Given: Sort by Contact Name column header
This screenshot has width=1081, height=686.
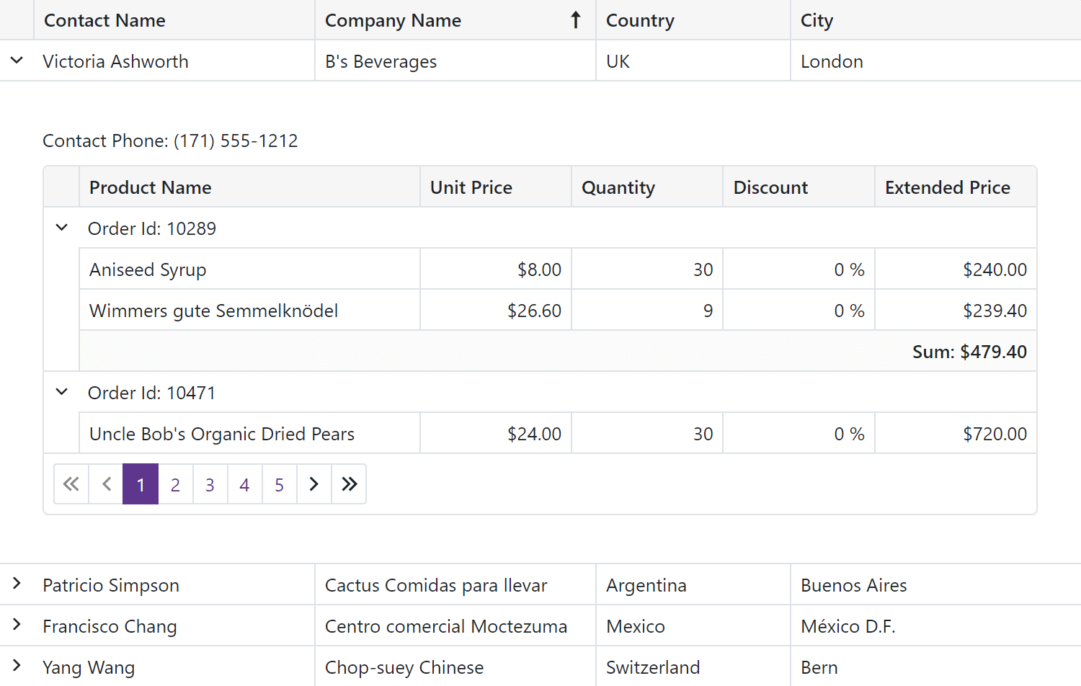Looking at the screenshot, I should click(104, 20).
